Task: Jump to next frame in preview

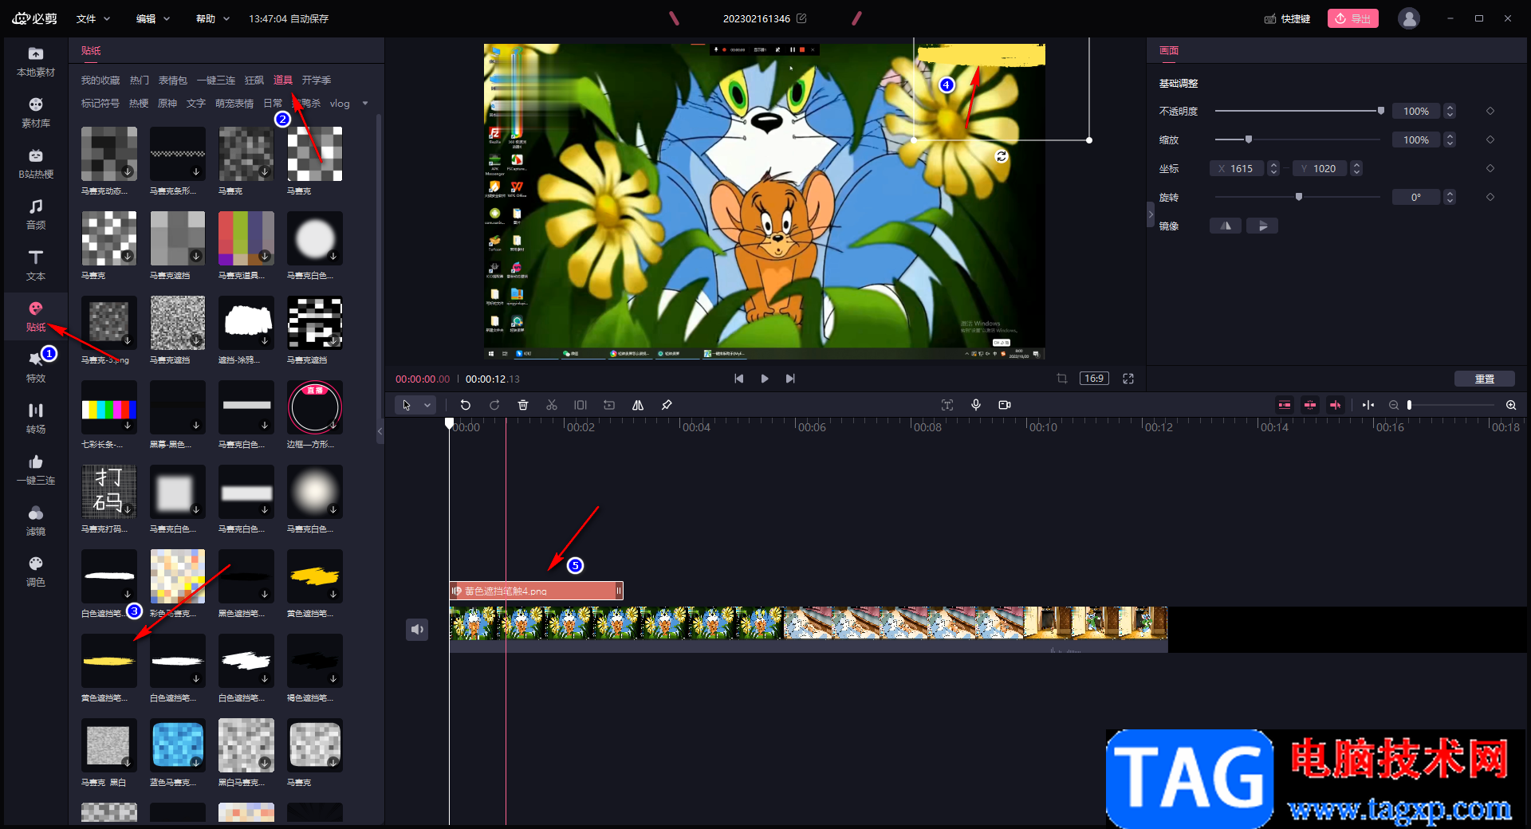Action: [x=790, y=379]
